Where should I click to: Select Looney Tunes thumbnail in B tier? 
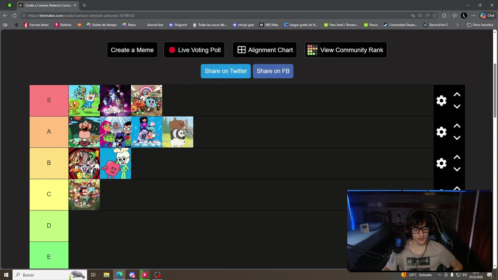click(84, 163)
